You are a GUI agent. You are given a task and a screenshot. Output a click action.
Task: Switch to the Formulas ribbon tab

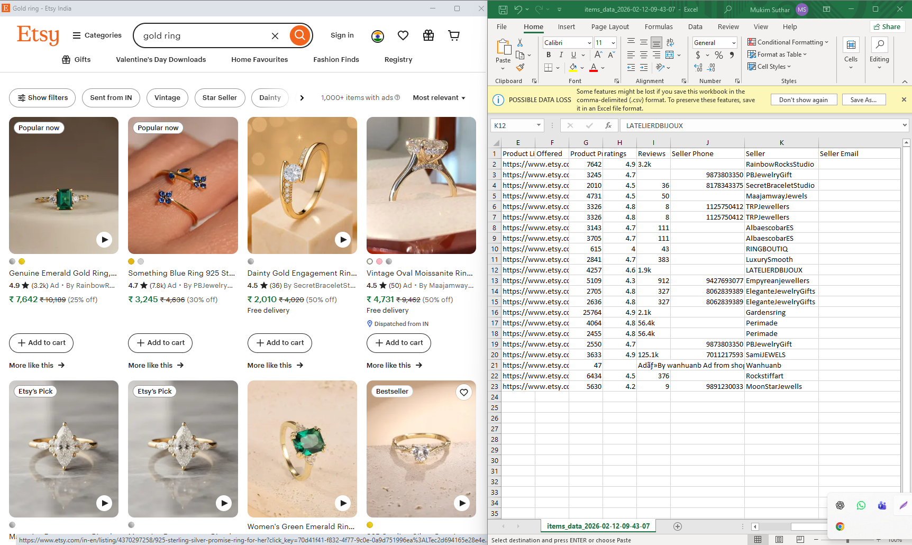point(658,27)
